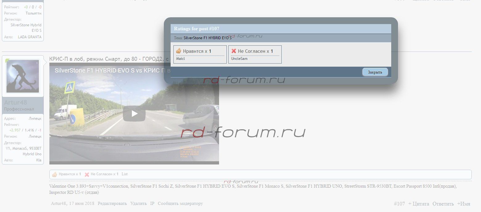Click Удалить to delete the post

pos(138,204)
